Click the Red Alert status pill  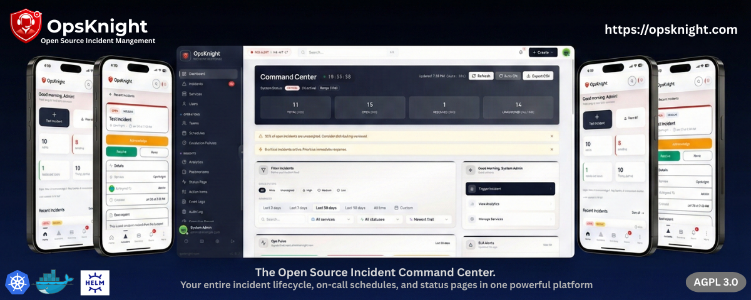coord(270,52)
